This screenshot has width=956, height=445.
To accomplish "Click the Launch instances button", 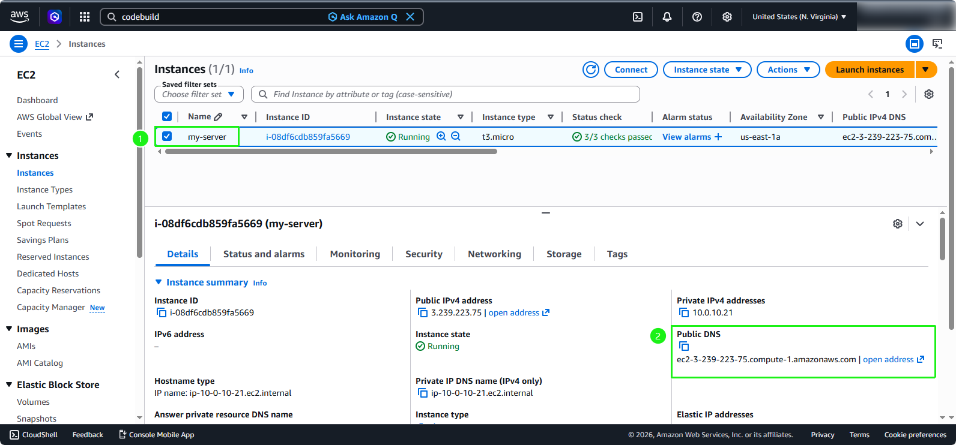I will coord(870,70).
